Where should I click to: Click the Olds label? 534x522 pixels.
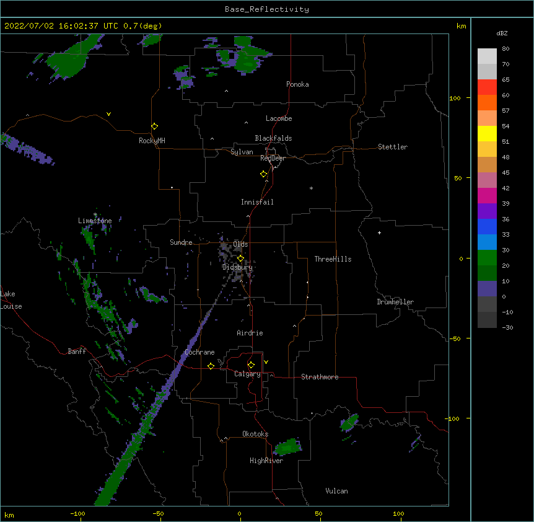tap(240, 244)
